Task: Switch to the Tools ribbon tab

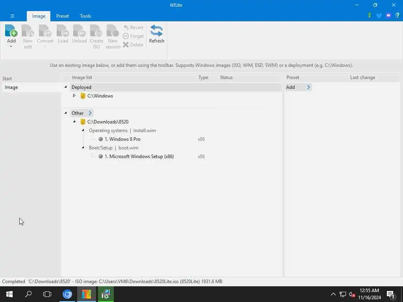Action: tap(85, 16)
